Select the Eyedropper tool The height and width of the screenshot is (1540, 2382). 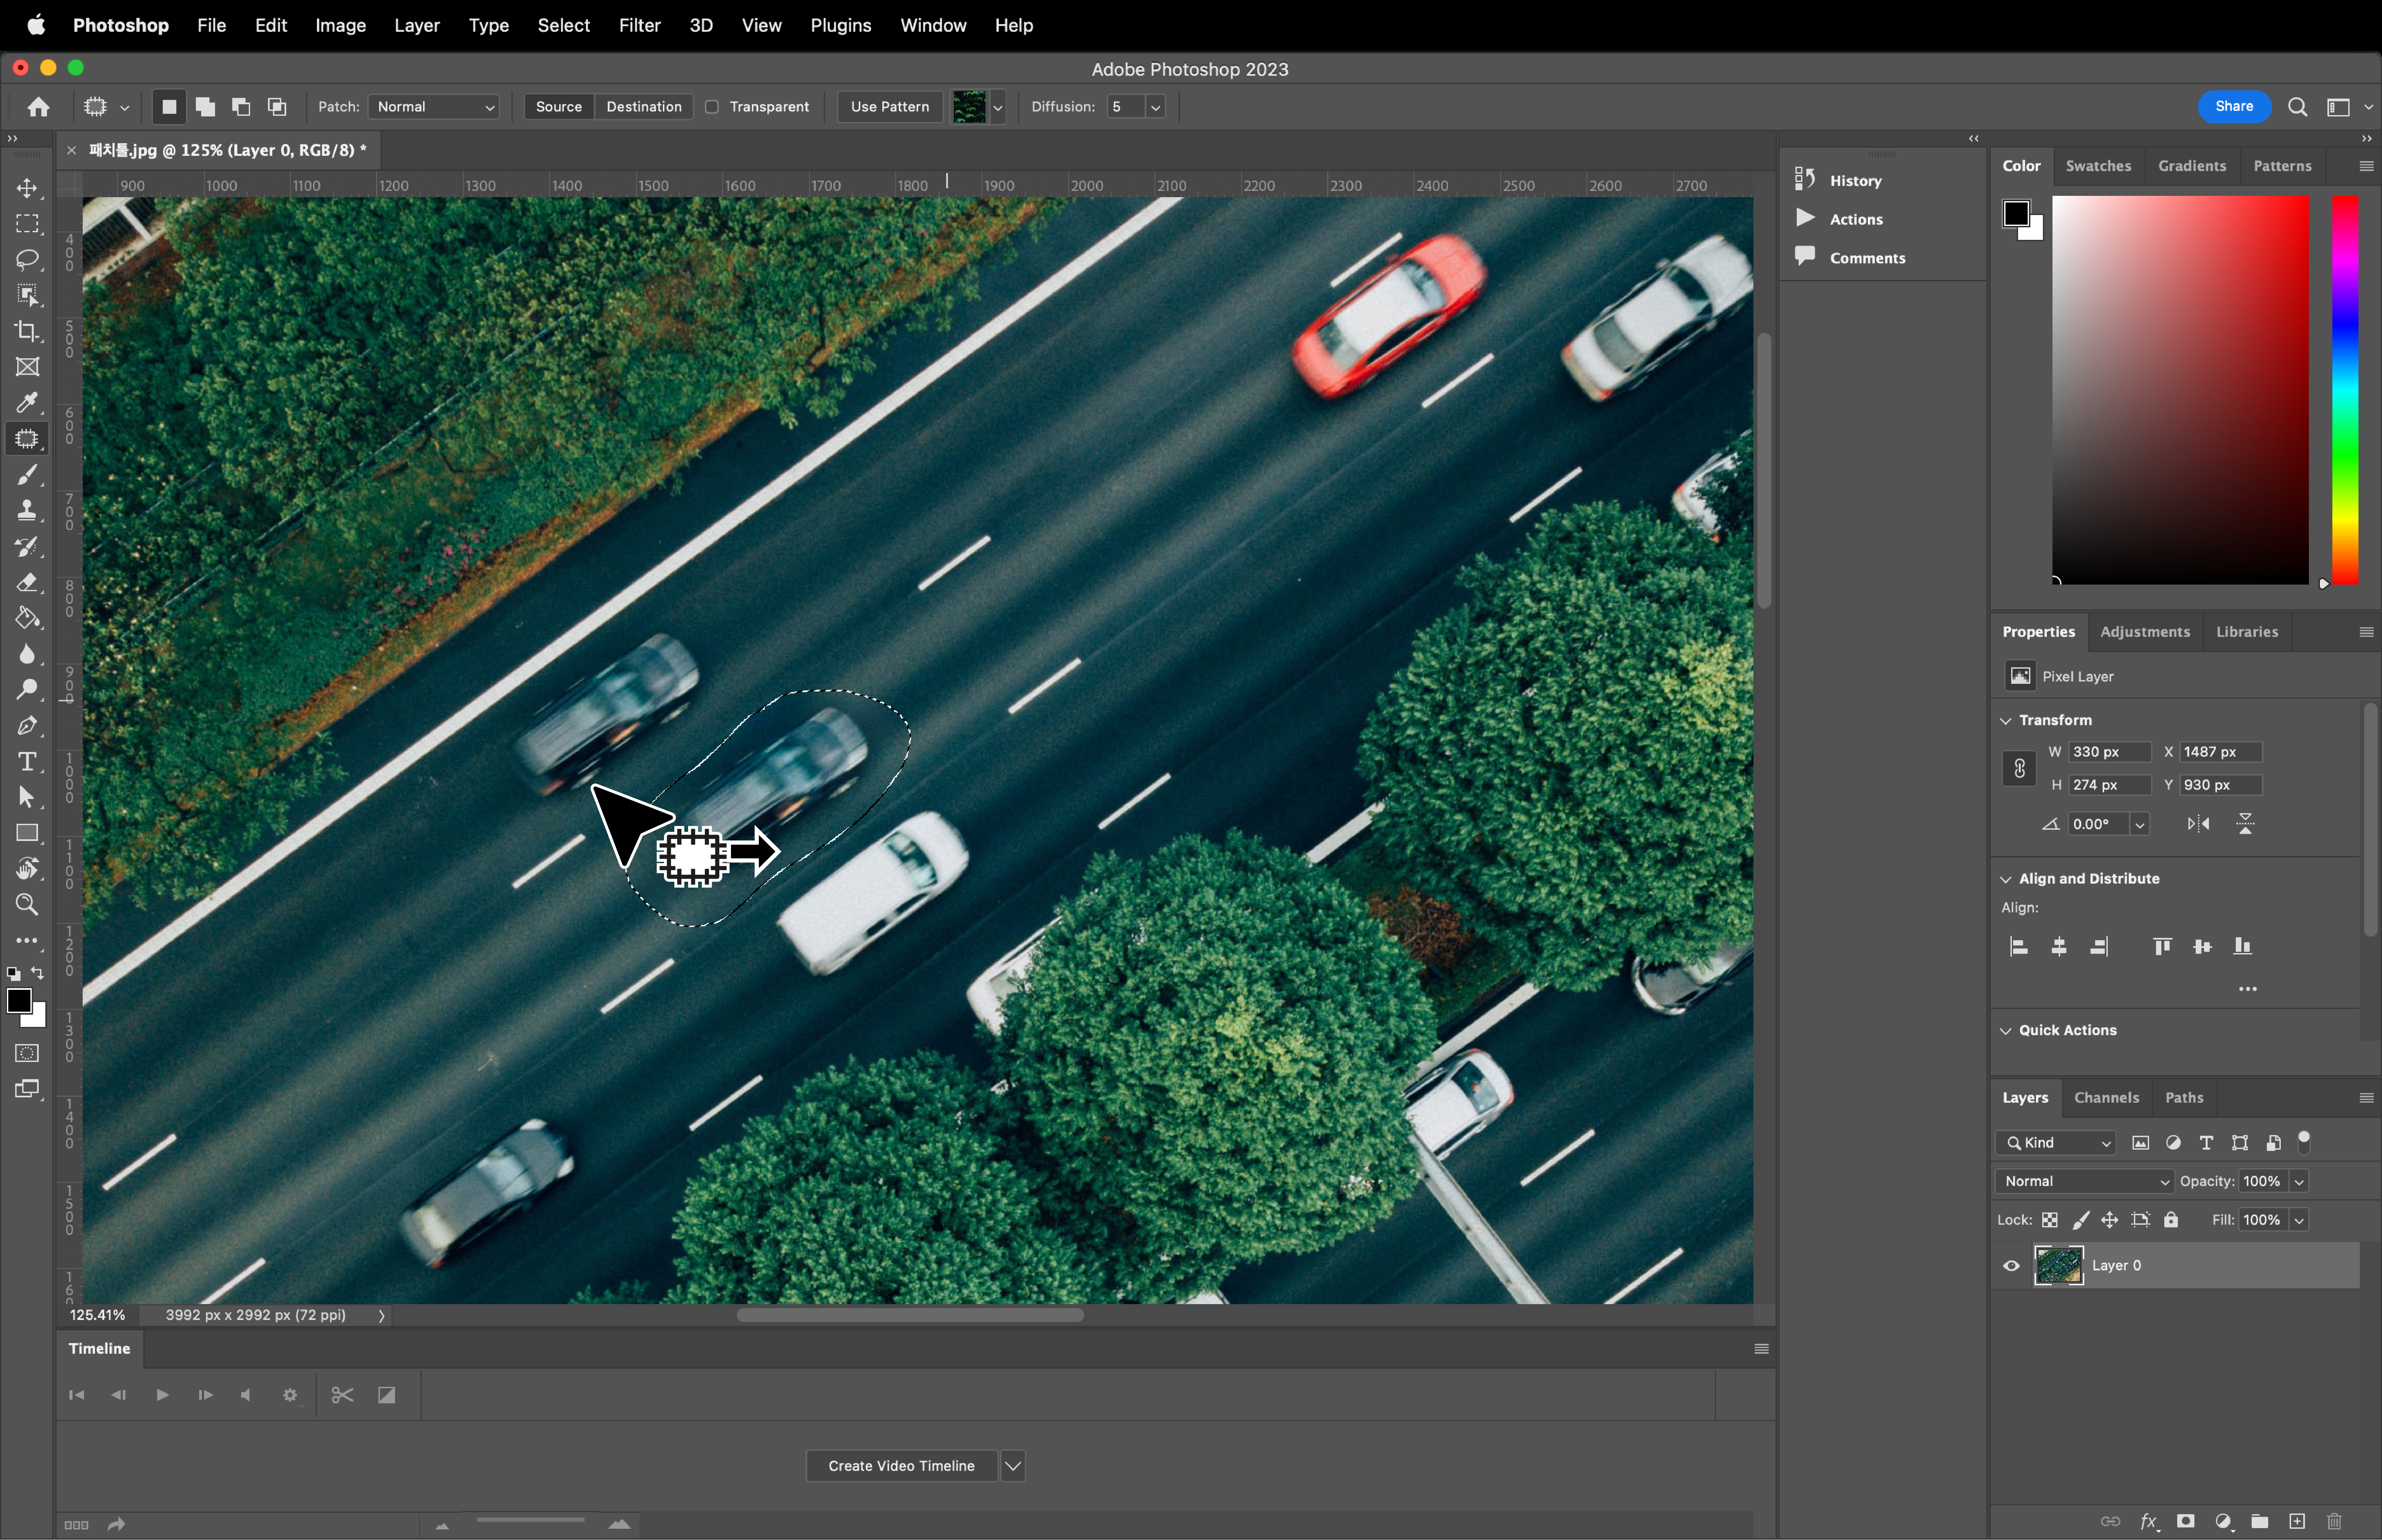click(x=27, y=402)
